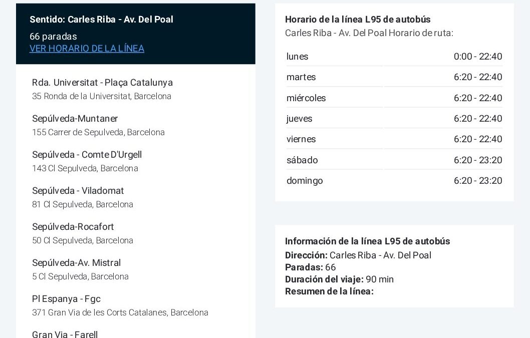Click the Pl Espanya - Fgc stop
Image resolution: width=530 pixels, height=338 pixels.
66,299
